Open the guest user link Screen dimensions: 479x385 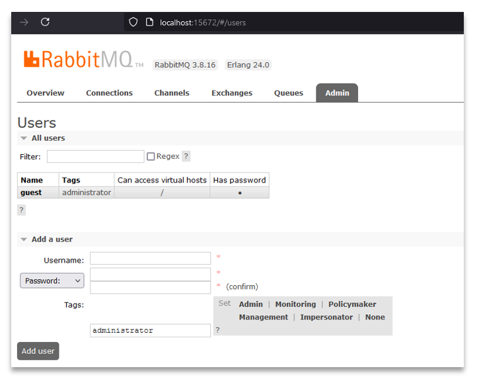pos(31,192)
